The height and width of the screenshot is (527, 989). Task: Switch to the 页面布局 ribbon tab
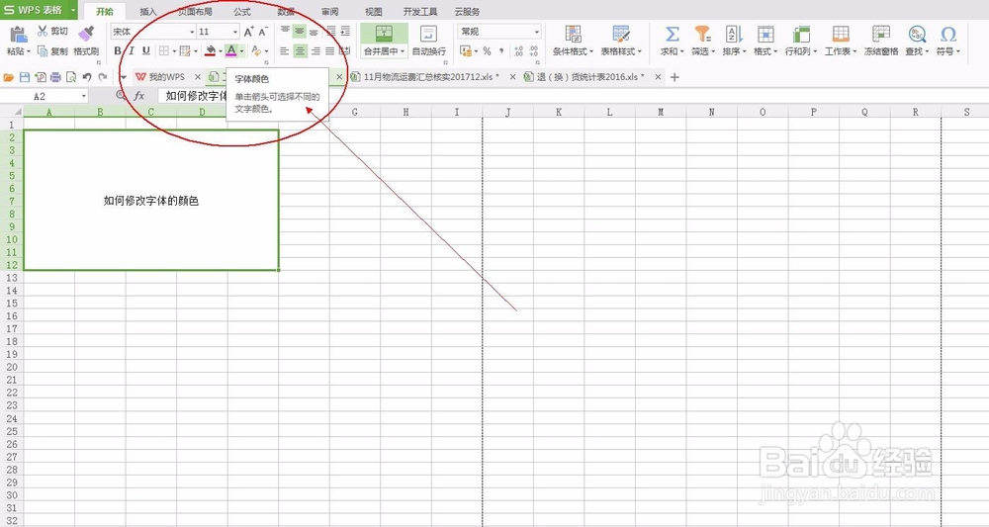pos(194,11)
